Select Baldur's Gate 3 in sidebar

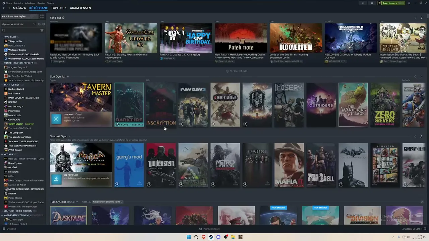[x=16, y=89]
